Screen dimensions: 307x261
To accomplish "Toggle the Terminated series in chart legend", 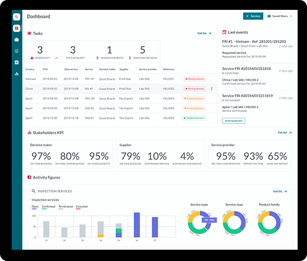I will pyautogui.click(x=66, y=207).
